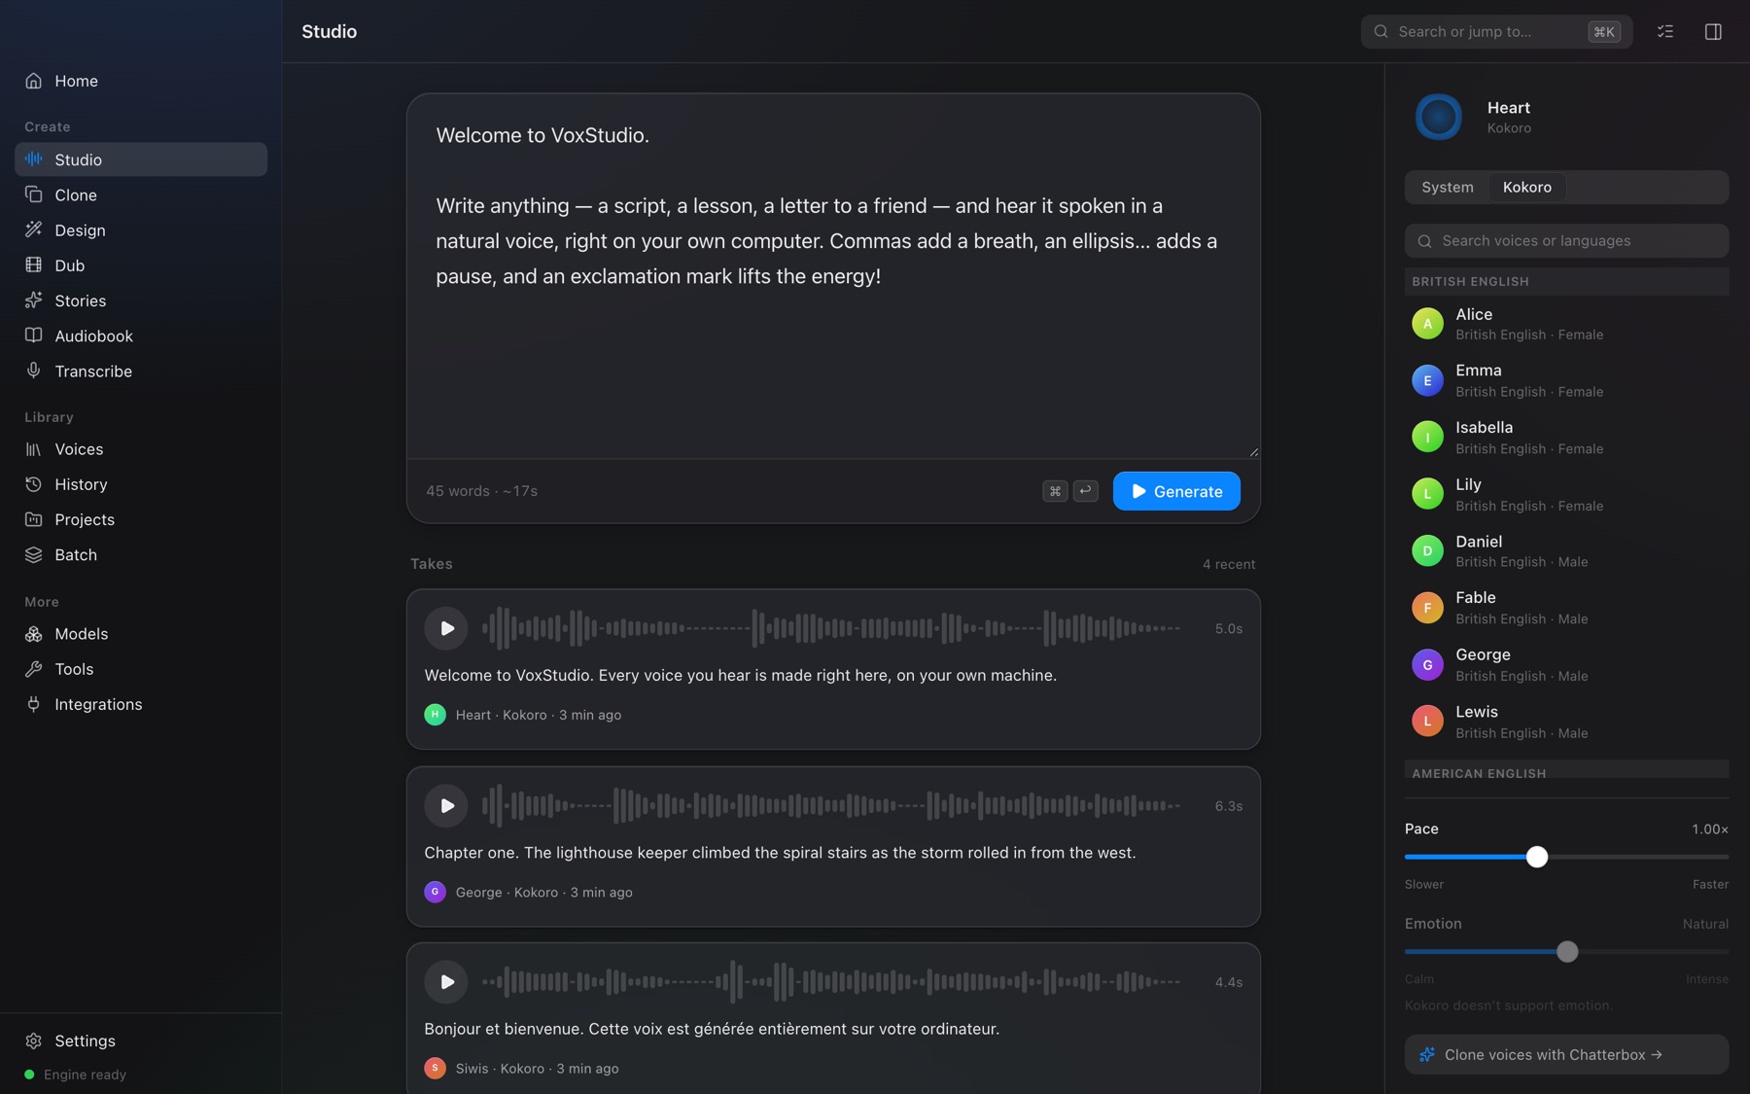Play the lighthouse keeper take
The image size is (1750, 1094).
click(x=446, y=805)
